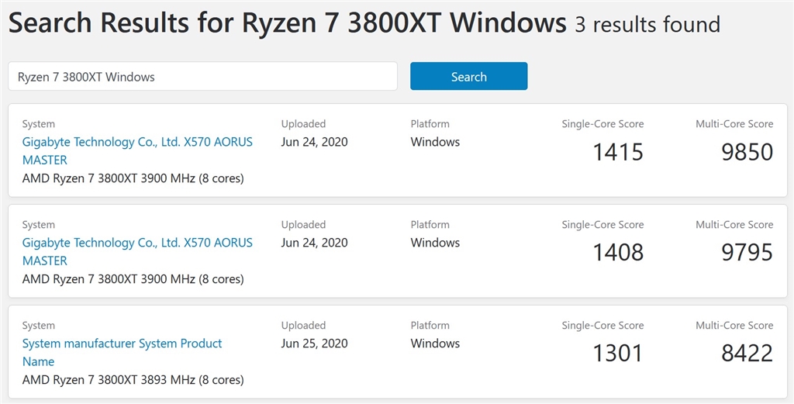The image size is (794, 404).
Task: Open the first Gigabyte X570 AORUS MASTER result
Action: (x=137, y=150)
